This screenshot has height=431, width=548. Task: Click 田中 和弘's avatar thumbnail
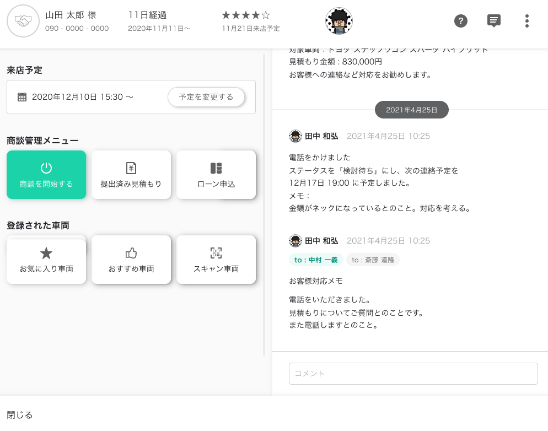point(296,136)
